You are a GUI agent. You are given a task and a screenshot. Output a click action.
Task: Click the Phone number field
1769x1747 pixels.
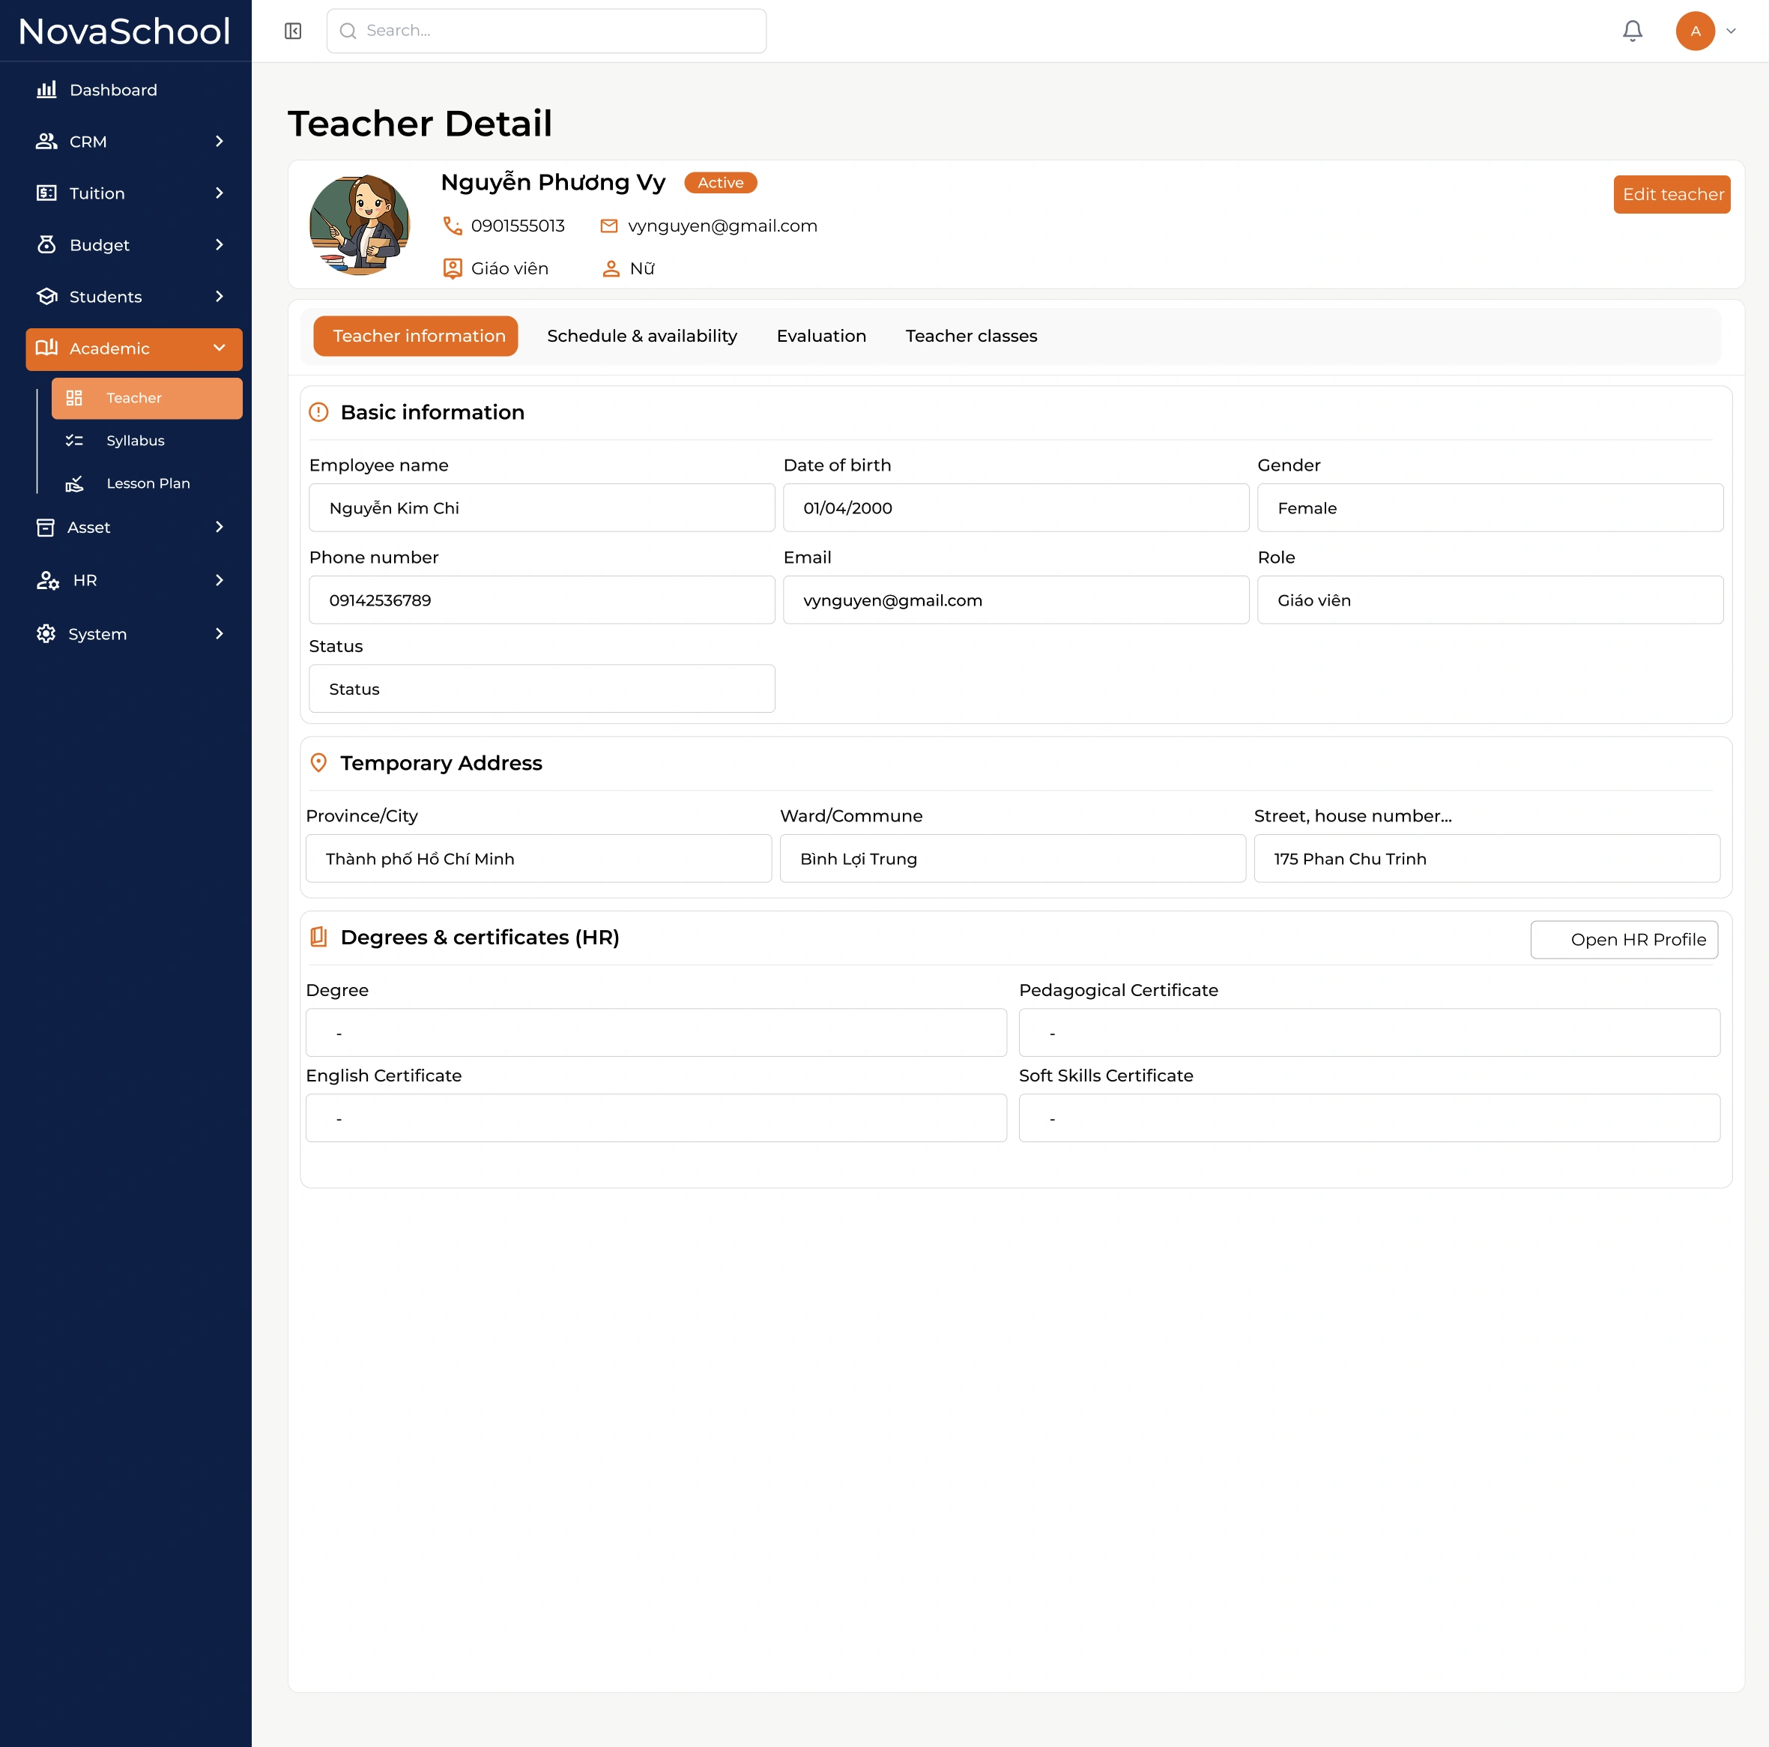(542, 600)
